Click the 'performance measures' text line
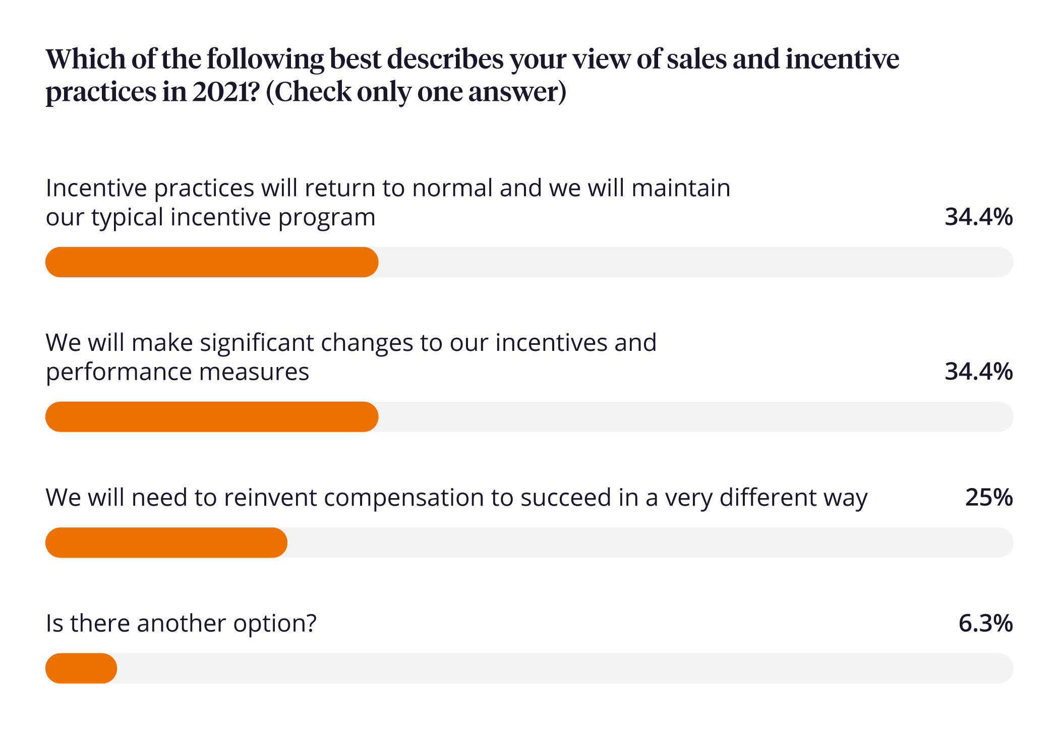The image size is (1059, 729). tap(177, 373)
